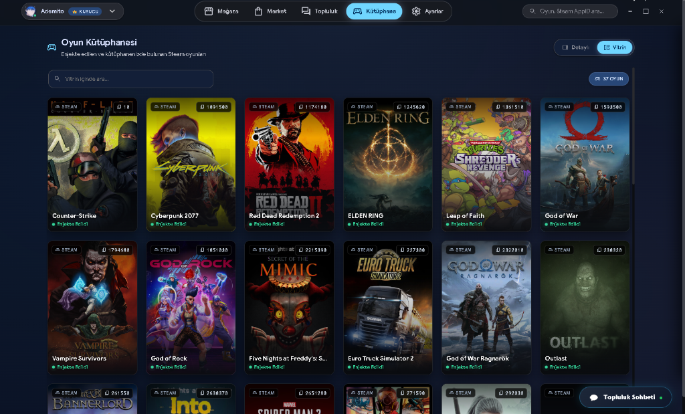Open the Outlast game card
The width and height of the screenshot is (685, 414).
pos(585,308)
